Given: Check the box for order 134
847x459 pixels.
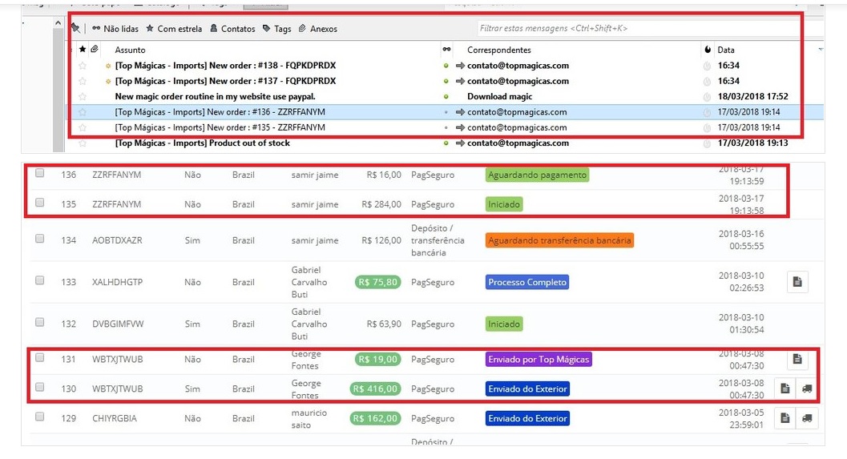Looking at the screenshot, I should click(39, 239).
